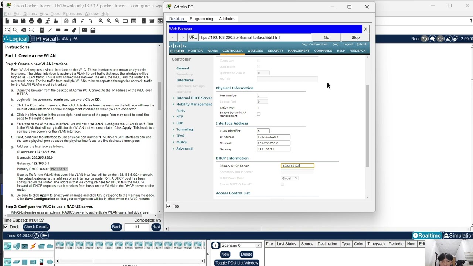Viewport: 473px width, 266px height.
Task: Open file via folder toolbar icon
Action: (15, 21)
